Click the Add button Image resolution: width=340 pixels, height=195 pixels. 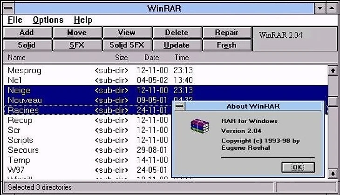pos(27,33)
